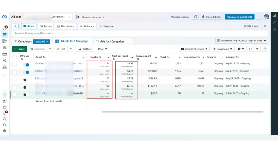The image size is (278, 156).
Task: Open the reports icon dropdown beside Breakdown
Action: [241, 49]
